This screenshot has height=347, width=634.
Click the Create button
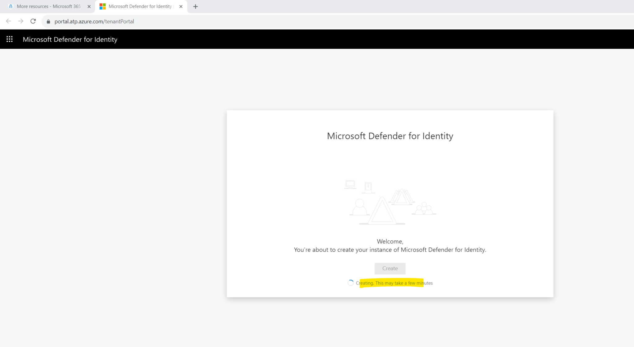390,268
